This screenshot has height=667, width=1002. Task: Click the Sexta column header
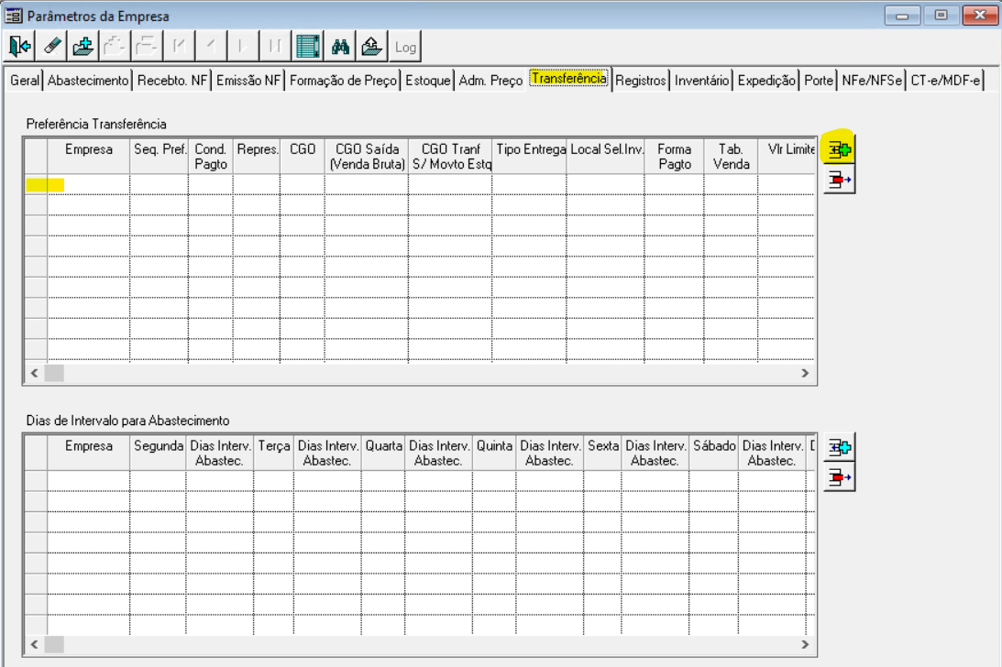pyautogui.click(x=602, y=453)
